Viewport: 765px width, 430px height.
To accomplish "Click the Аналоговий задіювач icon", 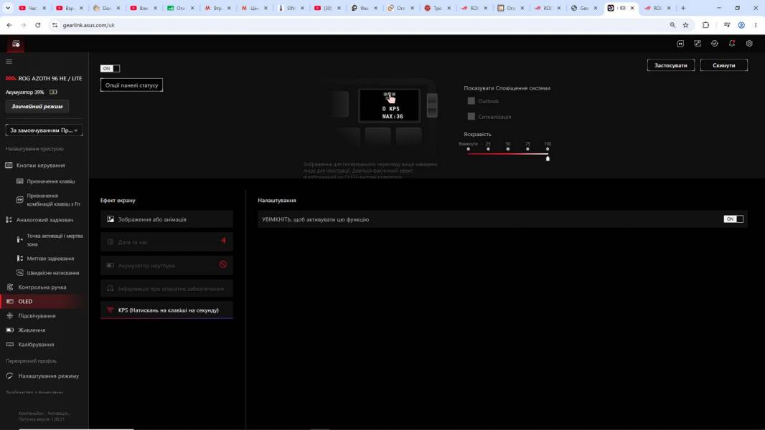I will pos(9,219).
